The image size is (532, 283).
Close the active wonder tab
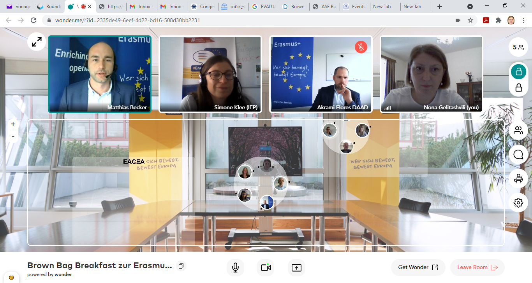[x=90, y=7]
